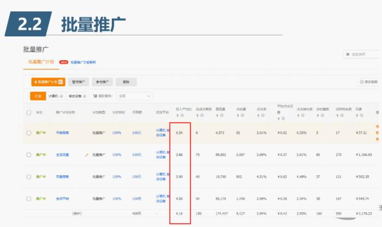Viewport: 382px width, 227px height.
Task: Click total impressions 174,407 in summary row
Action: pos(222,213)
